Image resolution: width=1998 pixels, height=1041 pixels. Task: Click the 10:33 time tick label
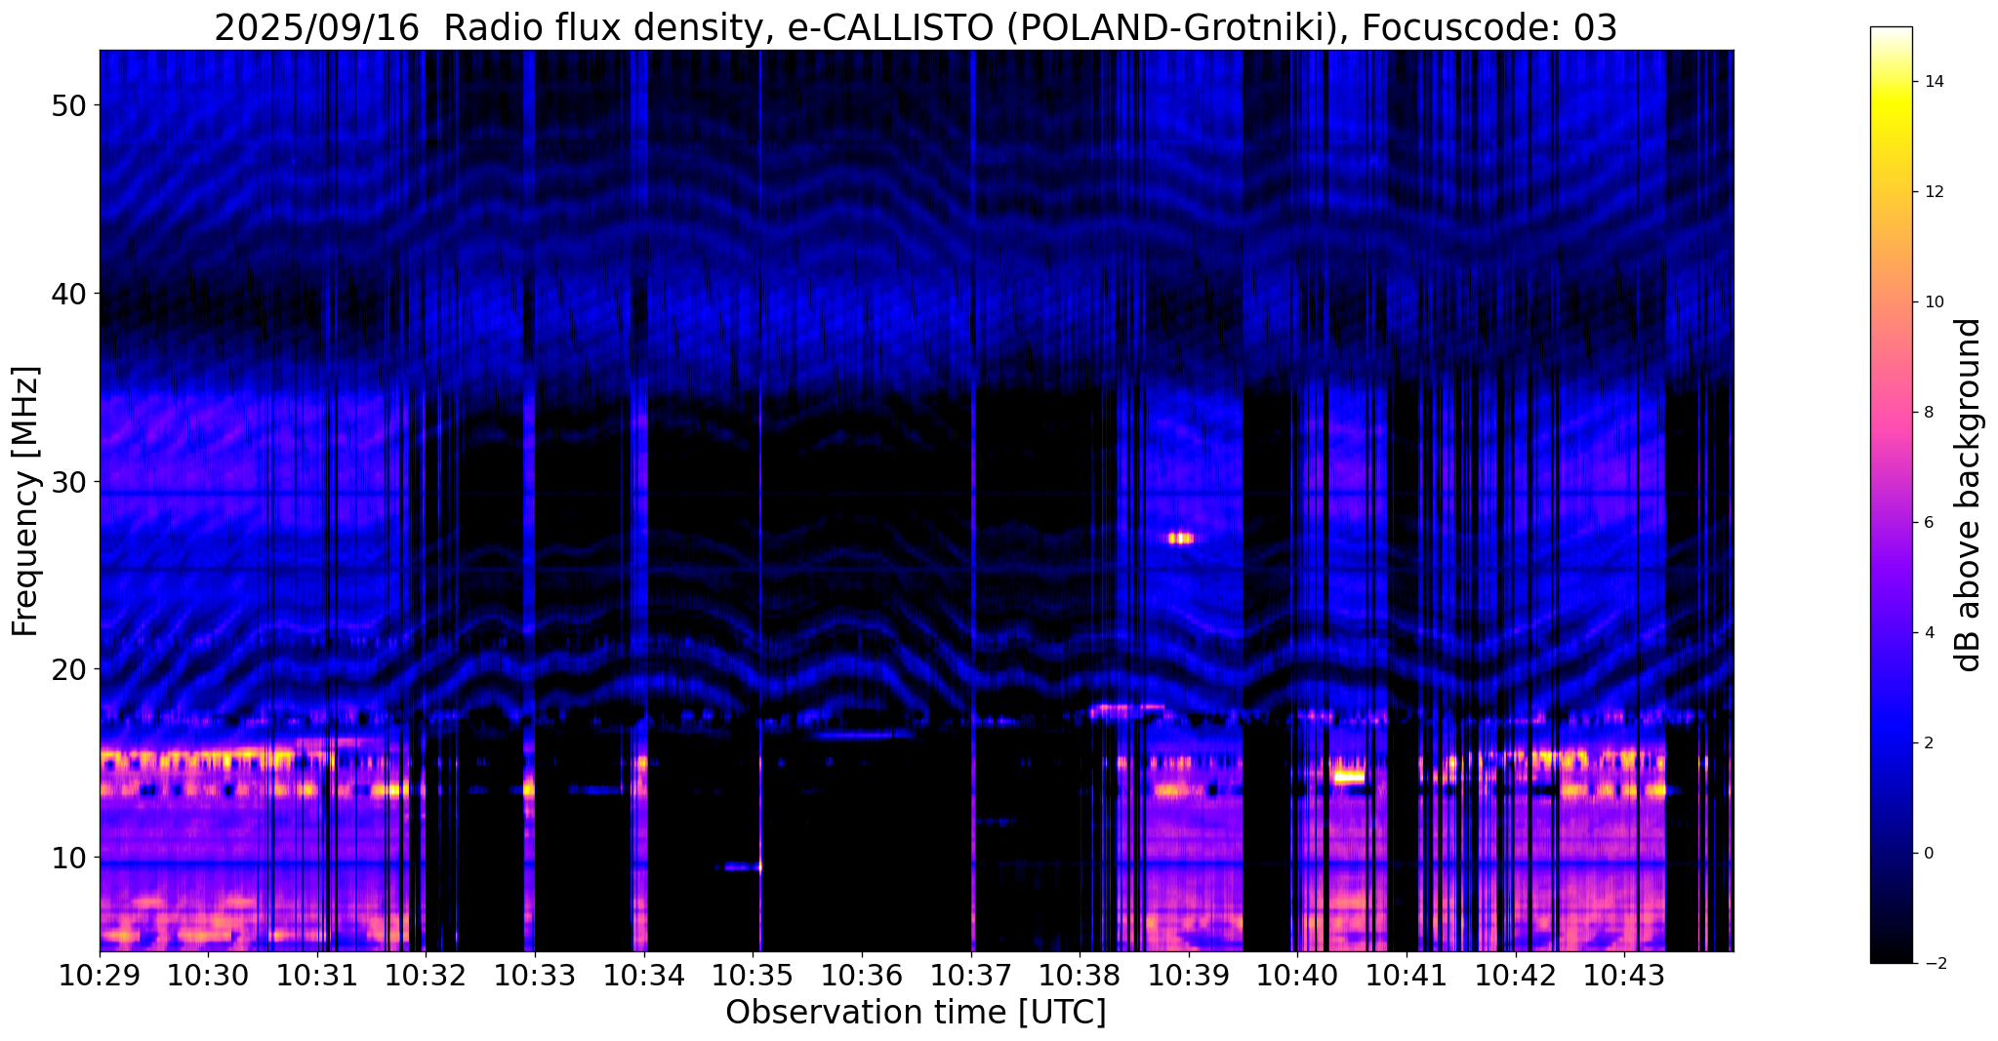535,974
